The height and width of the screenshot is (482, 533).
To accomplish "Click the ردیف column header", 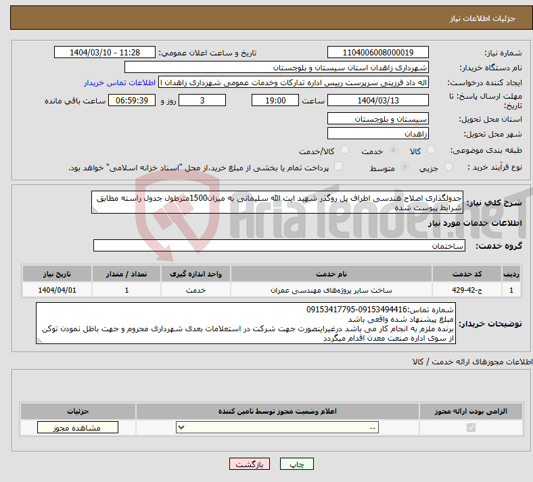I will pyautogui.click(x=511, y=274).
